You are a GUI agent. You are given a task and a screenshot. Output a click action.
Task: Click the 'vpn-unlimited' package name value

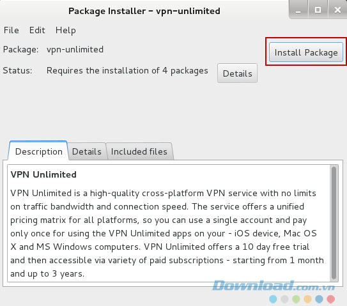coord(75,49)
